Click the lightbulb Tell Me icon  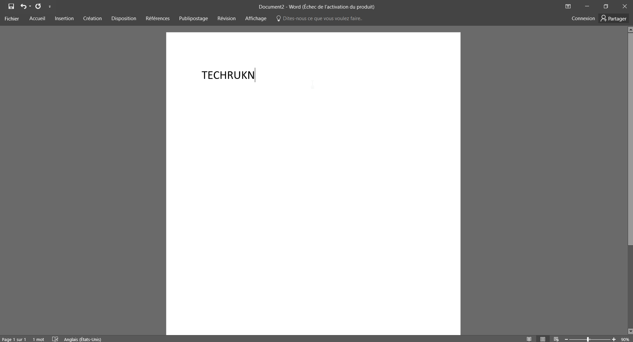point(278,18)
